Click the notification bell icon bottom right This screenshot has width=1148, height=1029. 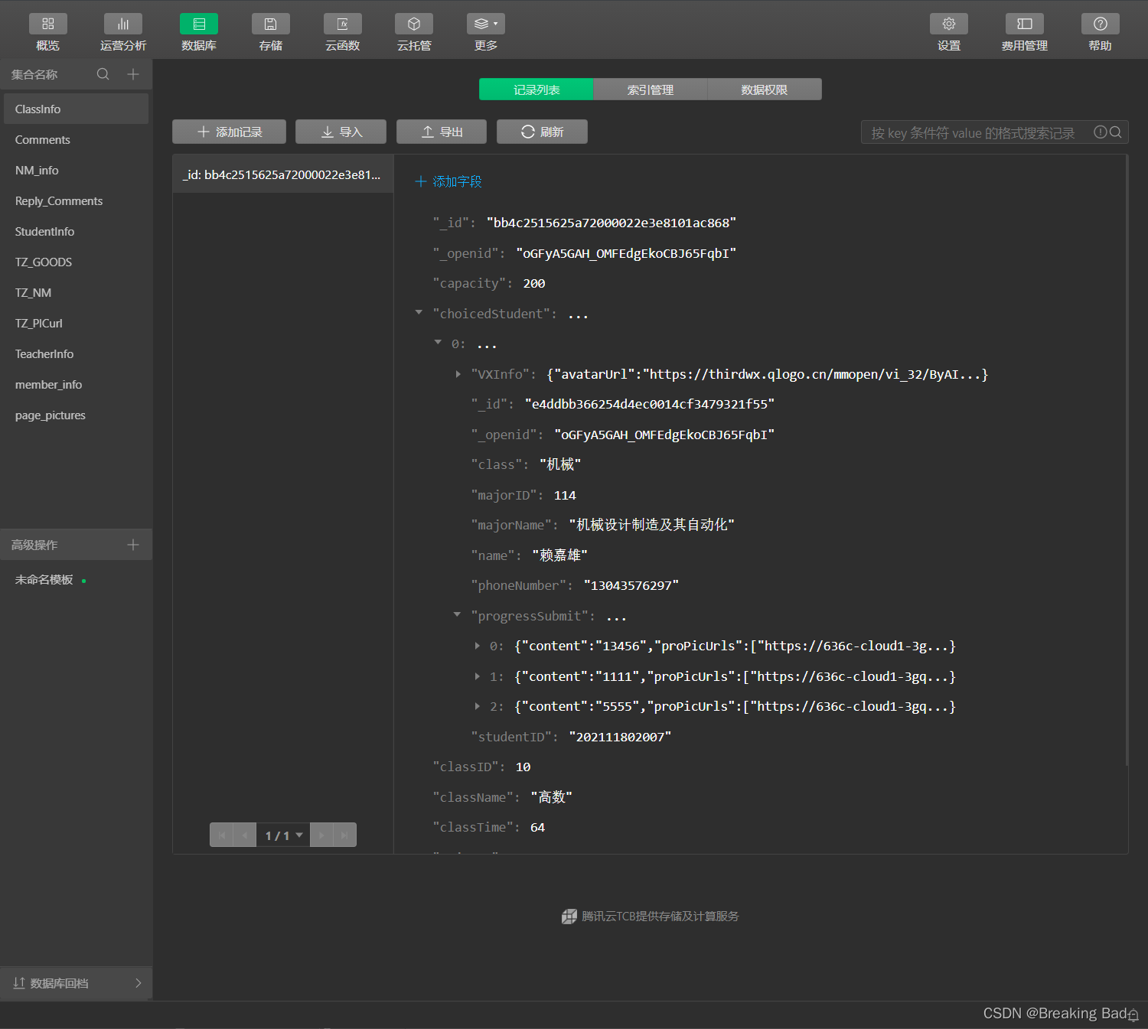[x=1133, y=1014]
